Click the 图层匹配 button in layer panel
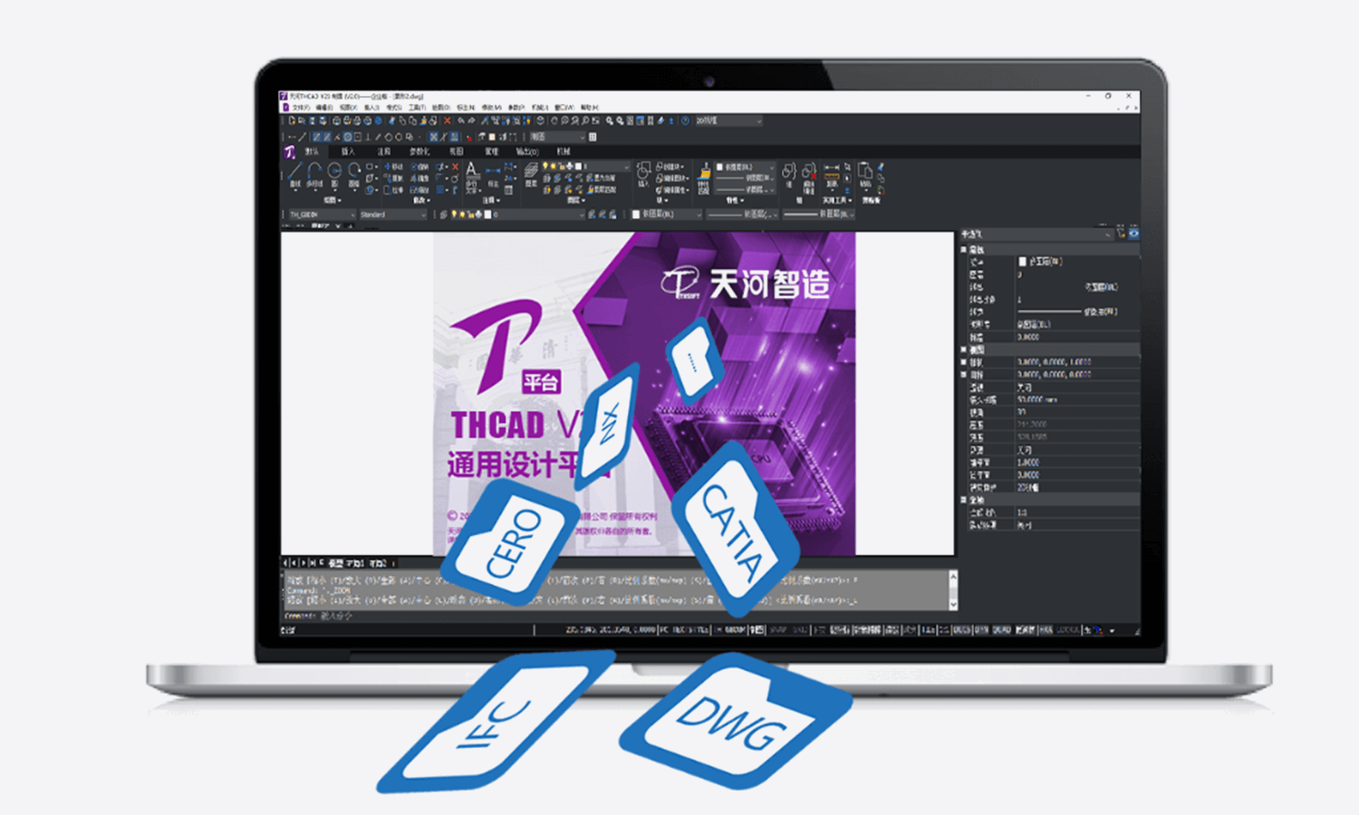This screenshot has width=1359, height=815. pyautogui.click(x=602, y=189)
